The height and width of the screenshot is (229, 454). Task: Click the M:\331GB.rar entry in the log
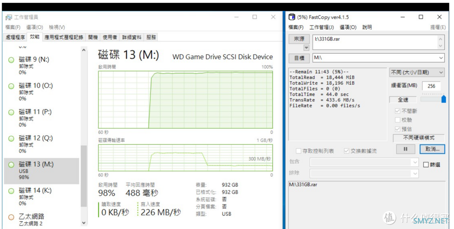tap(303, 185)
